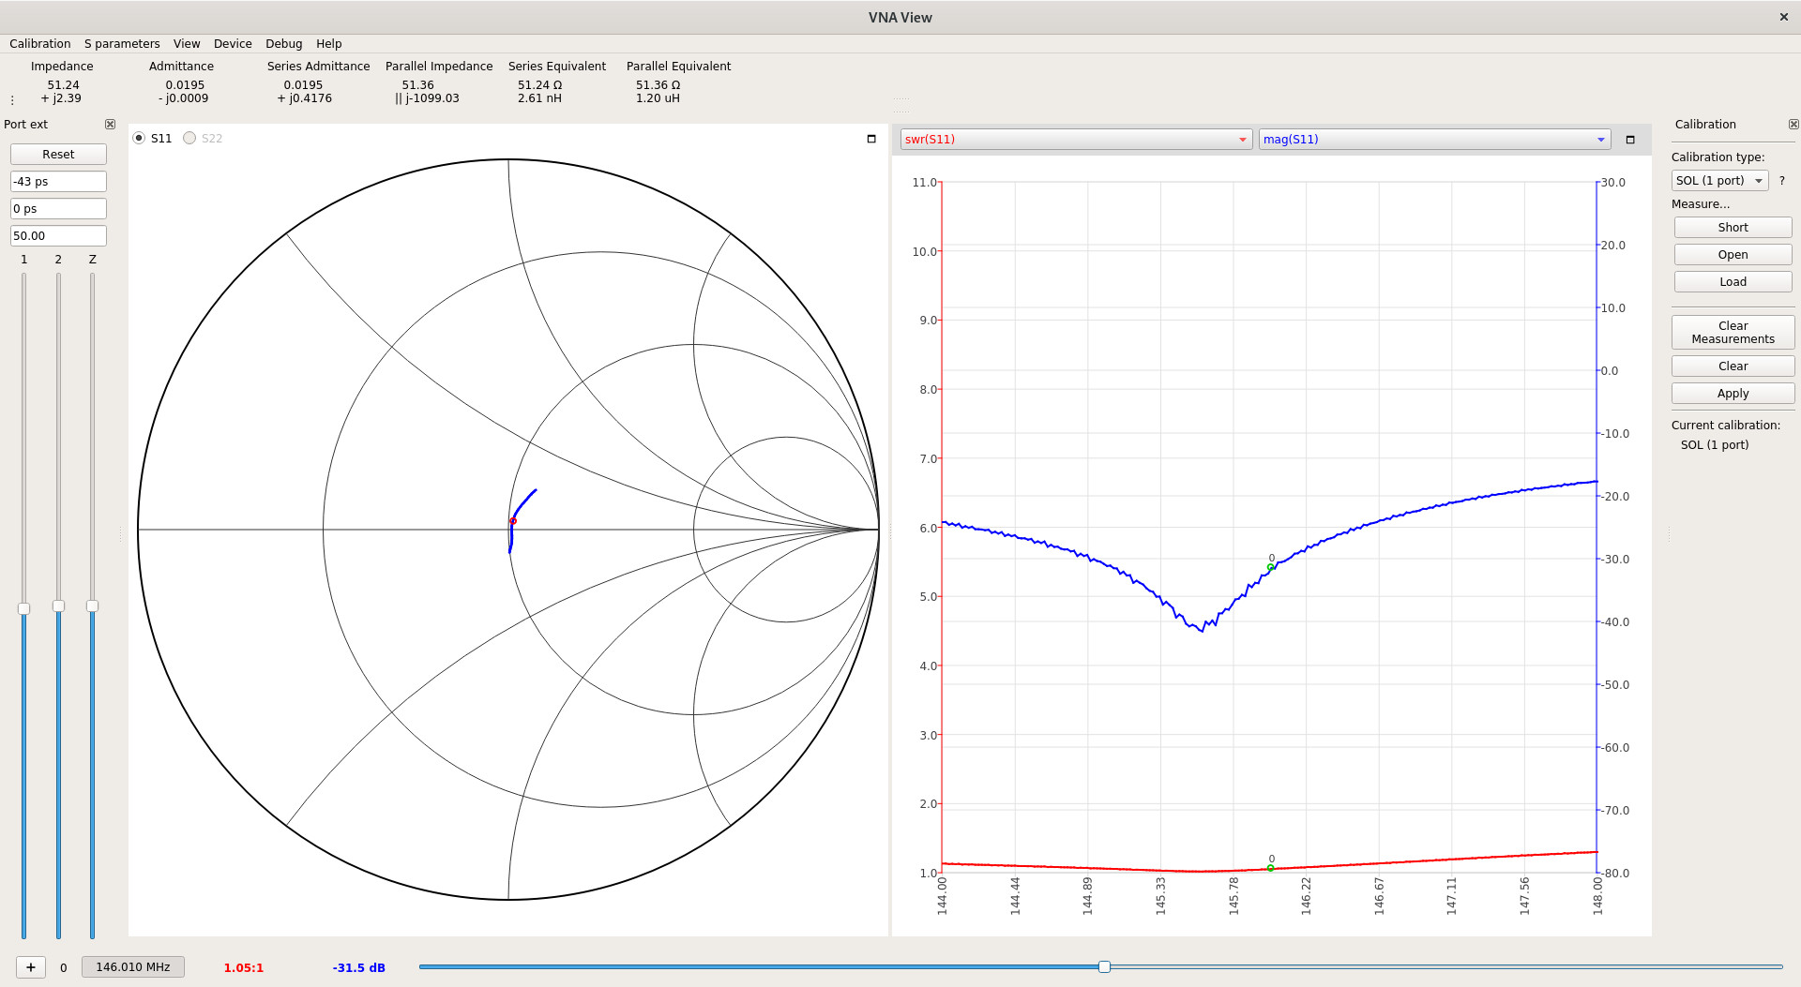Screen dimensions: 1801x987
Task: Click the Reset port extension button
Action: click(58, 155)
